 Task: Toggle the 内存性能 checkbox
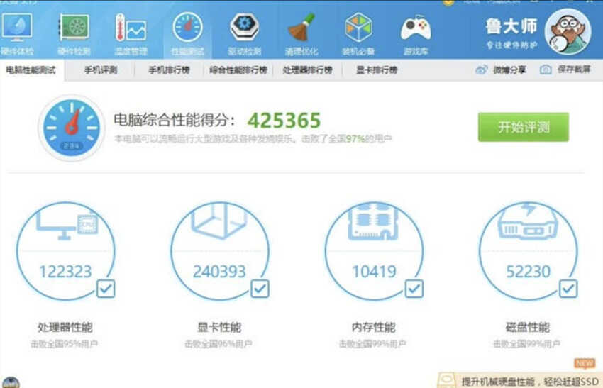414,289
